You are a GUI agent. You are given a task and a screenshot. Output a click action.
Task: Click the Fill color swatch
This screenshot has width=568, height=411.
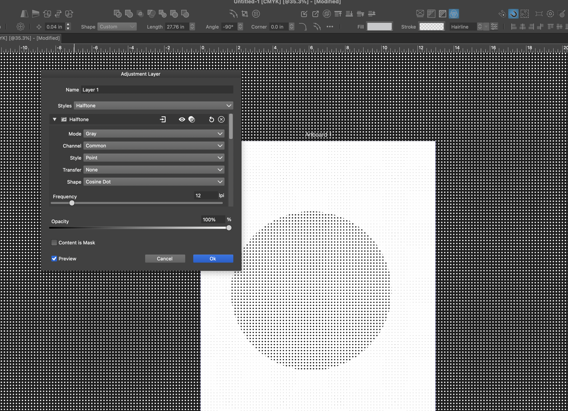[x=379, y=27]
